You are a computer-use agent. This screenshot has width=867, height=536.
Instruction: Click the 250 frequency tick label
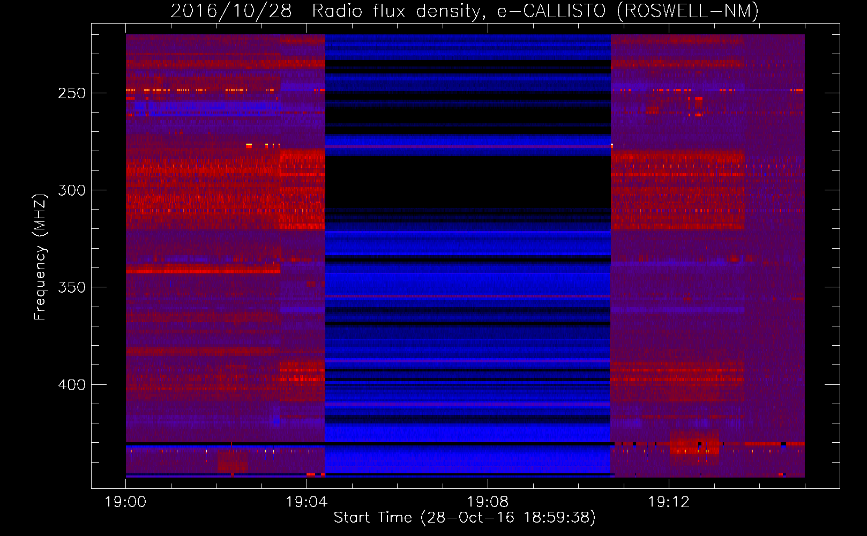tap(72, 93)
